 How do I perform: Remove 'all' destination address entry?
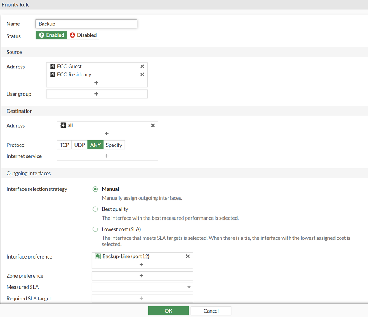pos(153,125)
